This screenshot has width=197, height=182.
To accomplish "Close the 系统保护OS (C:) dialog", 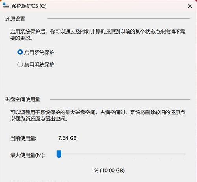I will point(190,6).
